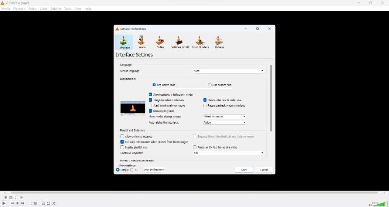Open Show media change popup dropdown
The height and width of the screenshot is (207, 389).
[x=224, y=117]
